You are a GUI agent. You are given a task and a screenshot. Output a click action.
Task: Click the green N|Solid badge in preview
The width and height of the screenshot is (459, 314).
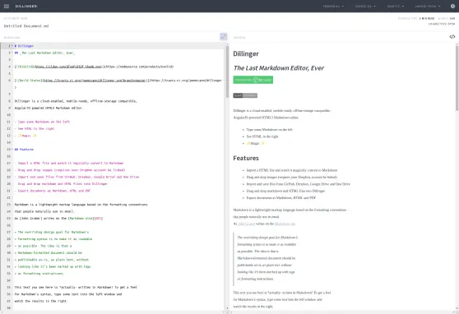click(x=253, y=80)
